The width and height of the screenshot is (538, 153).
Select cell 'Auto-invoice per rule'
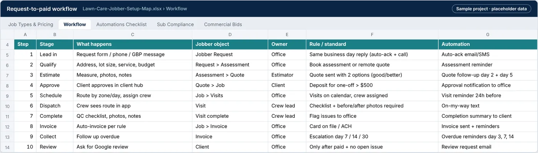133,126
